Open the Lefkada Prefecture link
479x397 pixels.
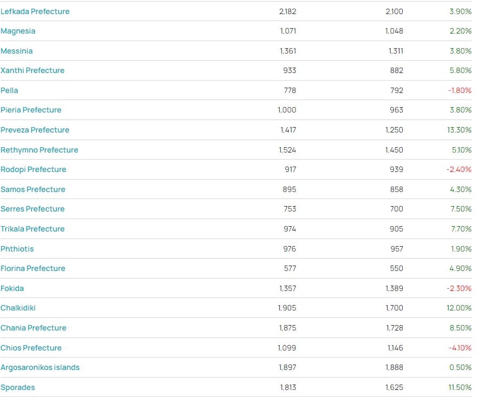tap(35, 11)
